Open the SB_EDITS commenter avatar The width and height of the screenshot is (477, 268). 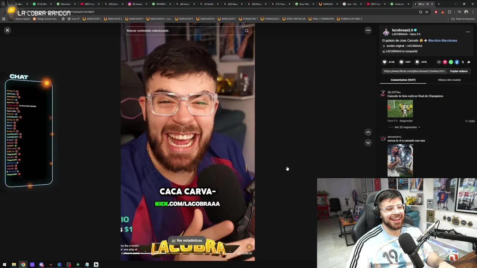(383, 94)
